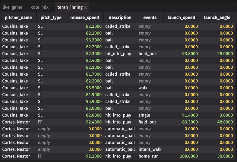Click the pitch_type column header
This screenshot has height=162, width=237.
[51, 17]
